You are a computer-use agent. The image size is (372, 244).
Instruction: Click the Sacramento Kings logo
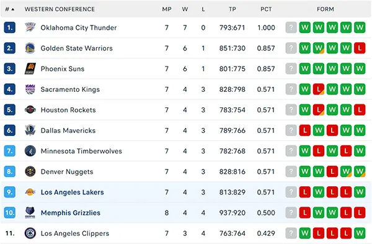point(30,89)
